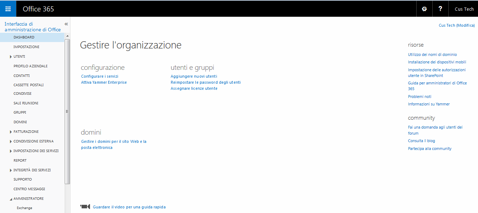Viewport: 478px width, 213px height.
Task: Expand the INTEGRITÀ DEI SERVIZI arrow
Action: 11,170
